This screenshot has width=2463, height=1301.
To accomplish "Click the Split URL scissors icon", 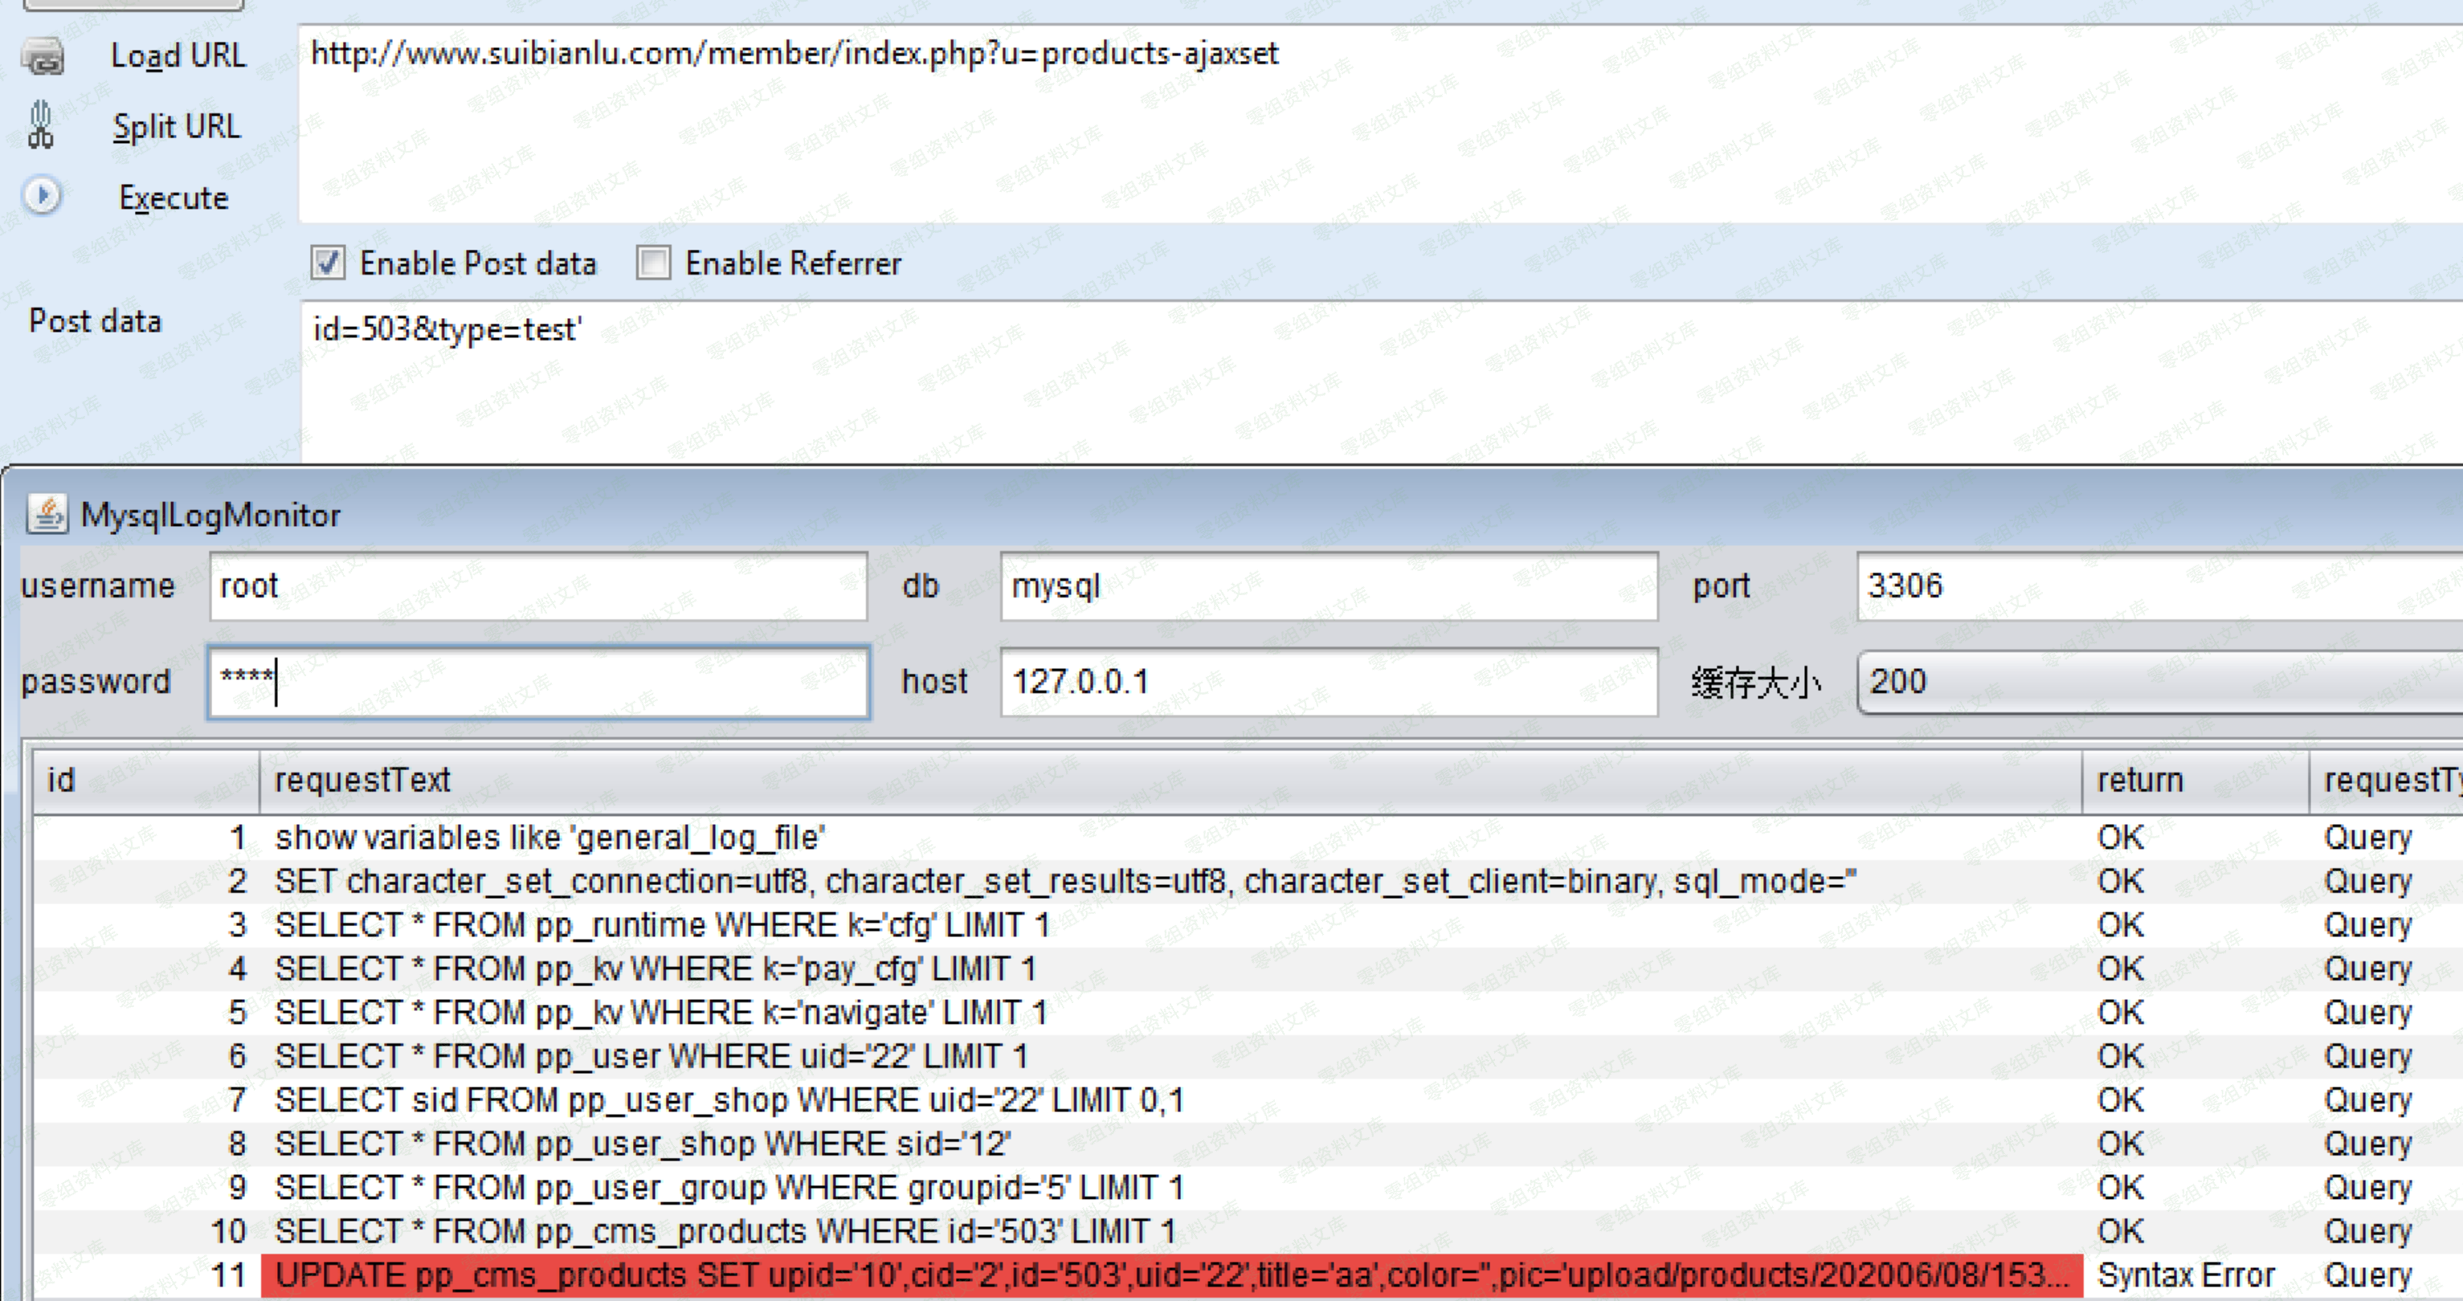I will pyautogui.click(x=40, y=126).
